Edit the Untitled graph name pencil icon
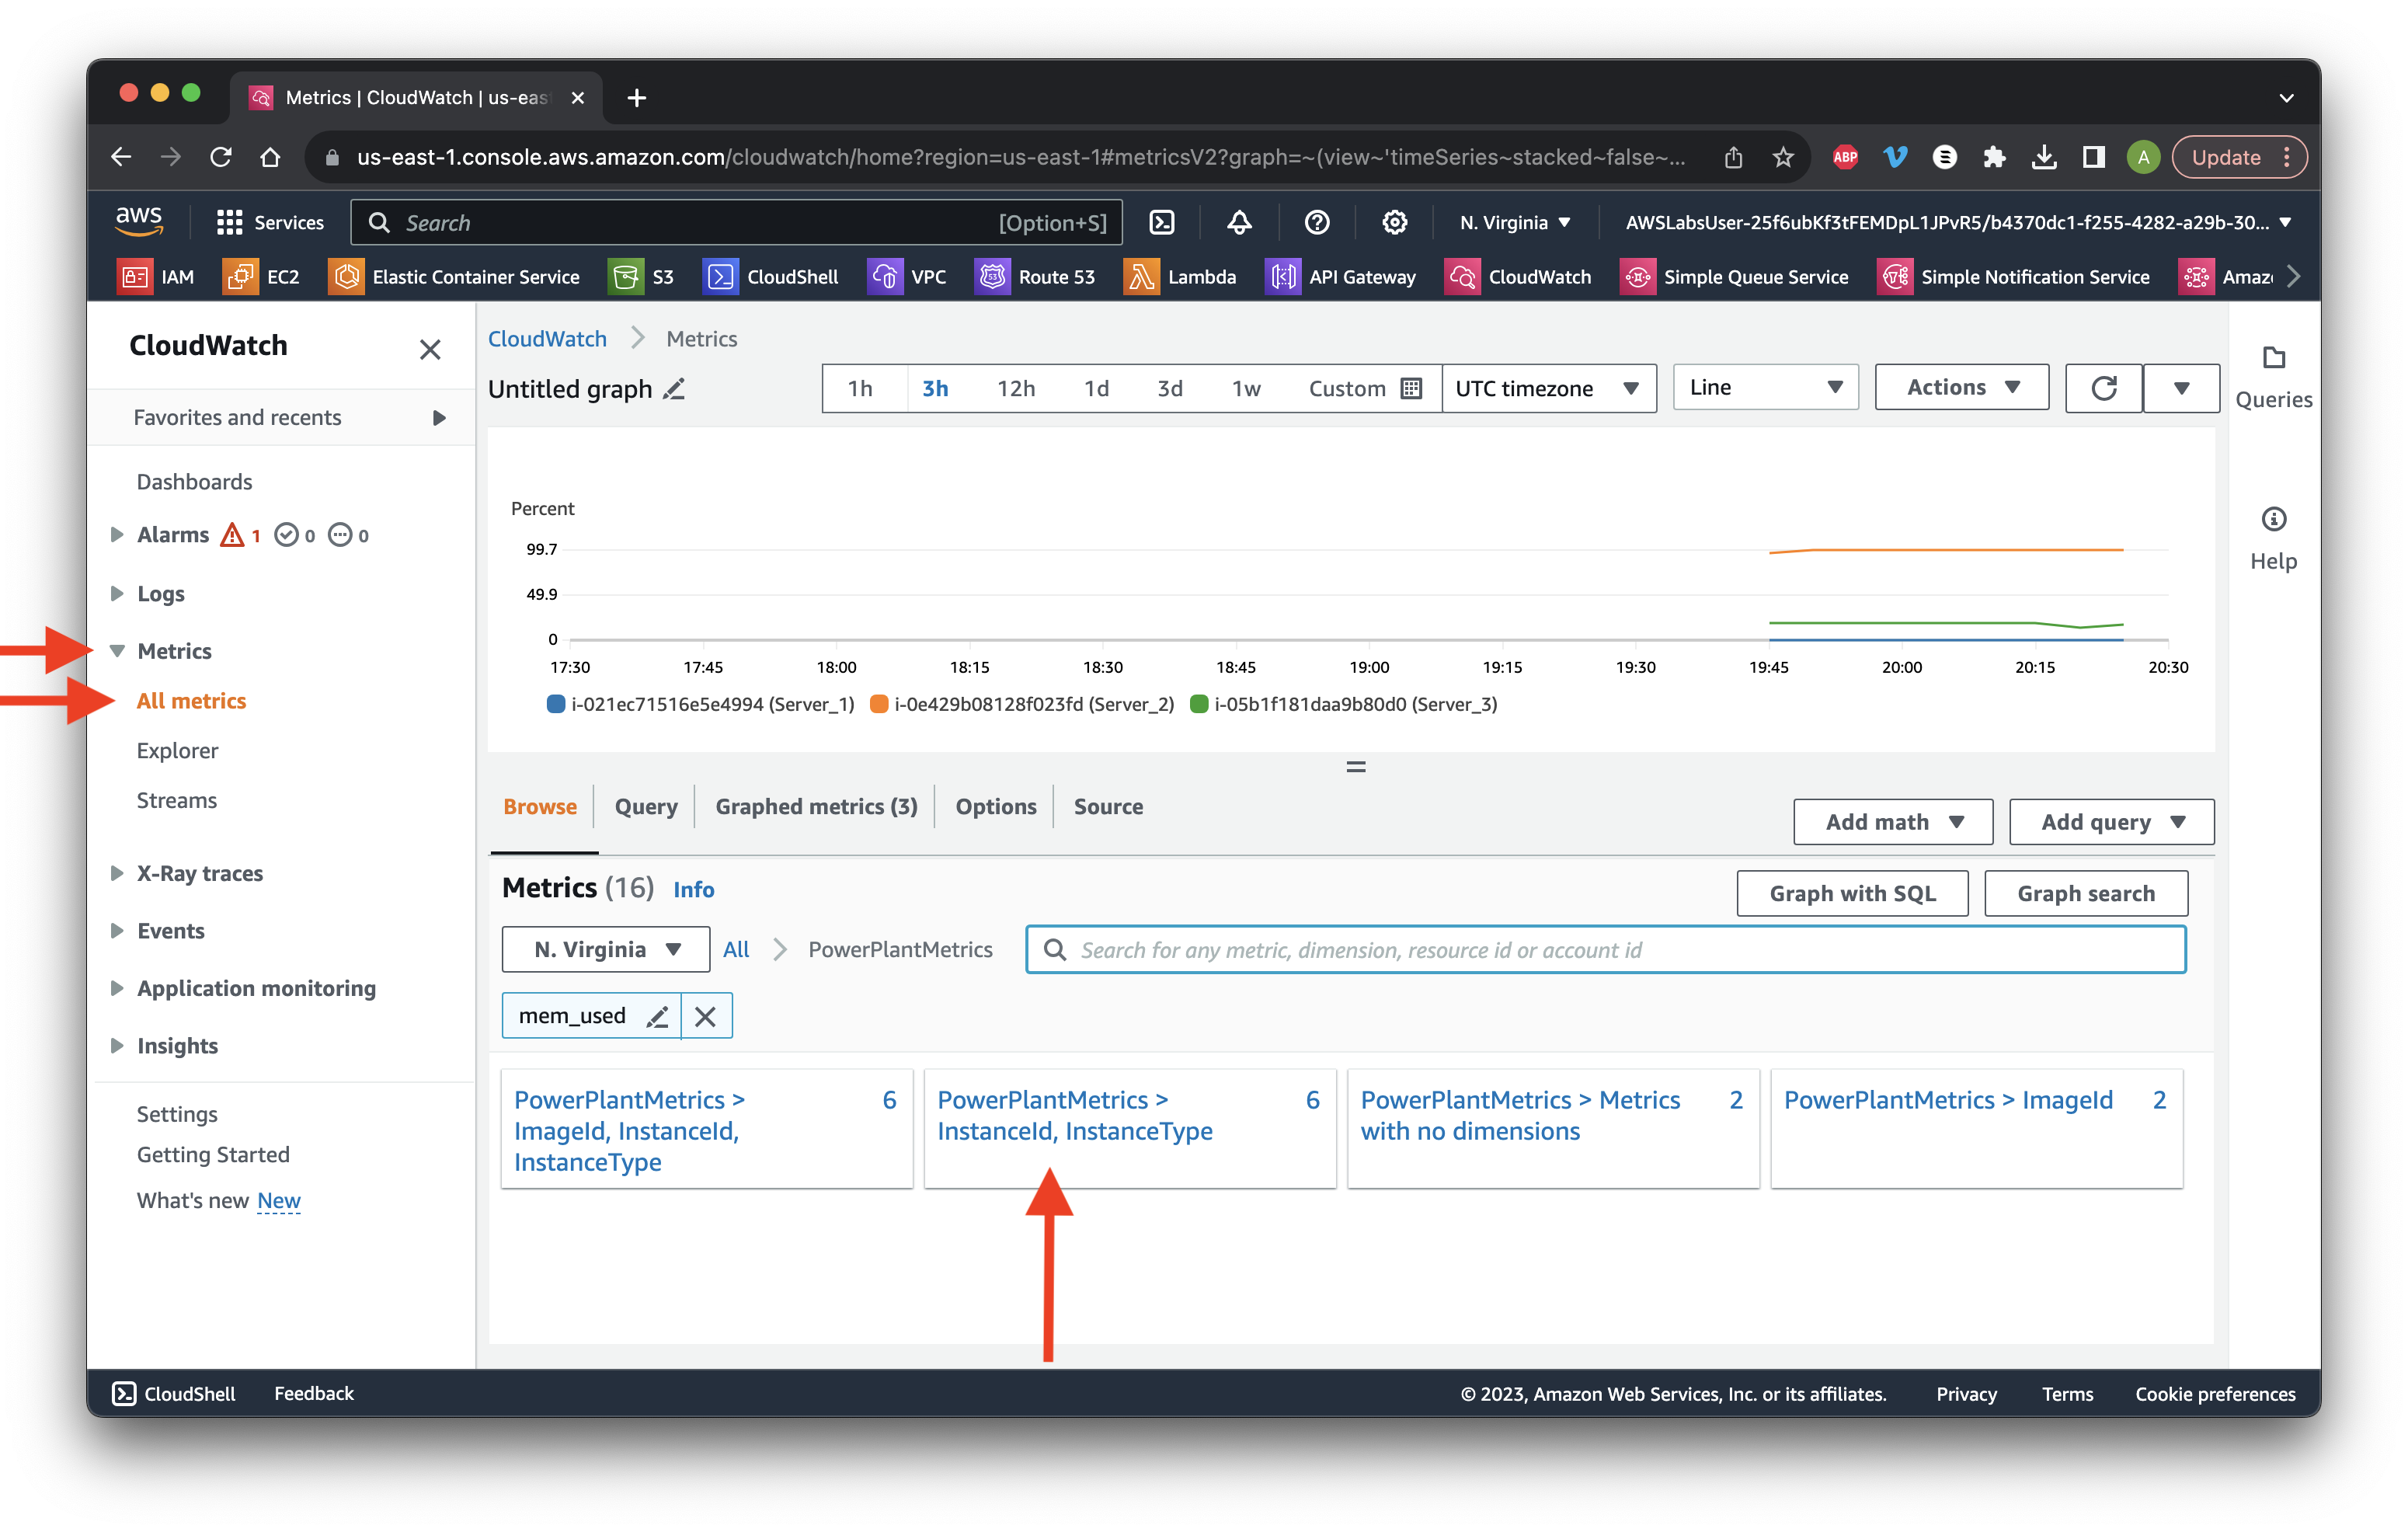This screenshot has height=1532, width=2408. [675, 389]
